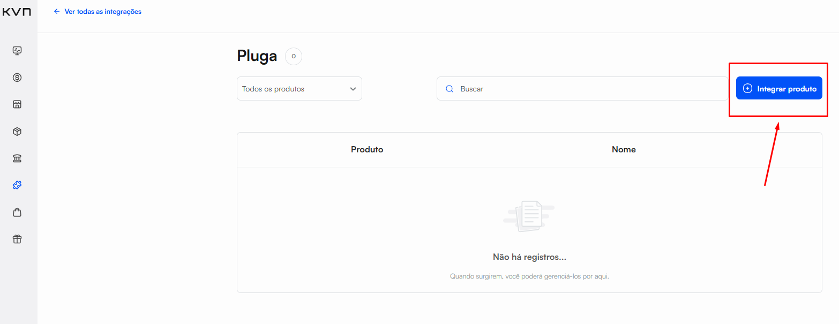
Task: Click the 'Produto' column header
Action: [367, 150]
